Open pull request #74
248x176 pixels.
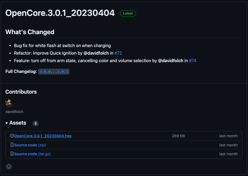pyautogui.click(x=192, y=61)
